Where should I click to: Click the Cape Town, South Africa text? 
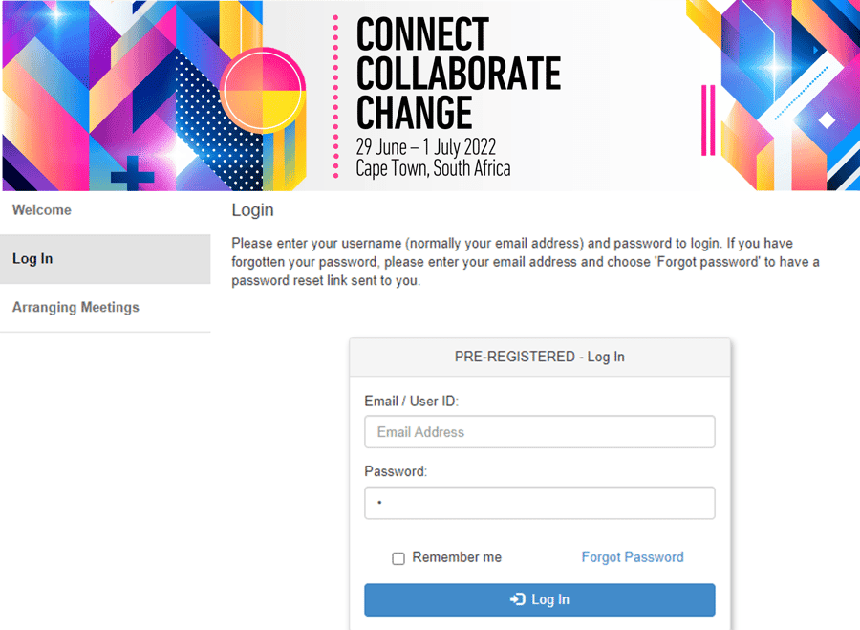[x=433, y=168]
